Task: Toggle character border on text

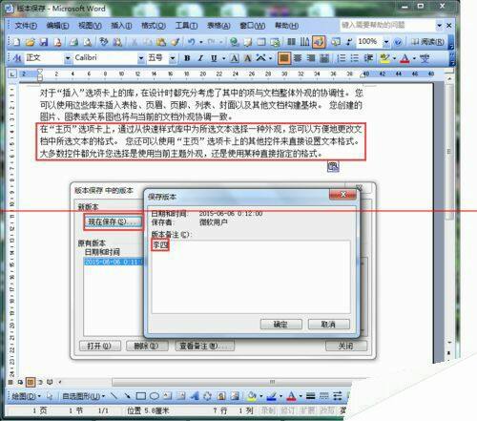Action: point(235,58)
